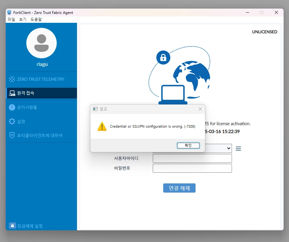Select 원격 접속 in sidebar
289x242 pixels.
41,93
